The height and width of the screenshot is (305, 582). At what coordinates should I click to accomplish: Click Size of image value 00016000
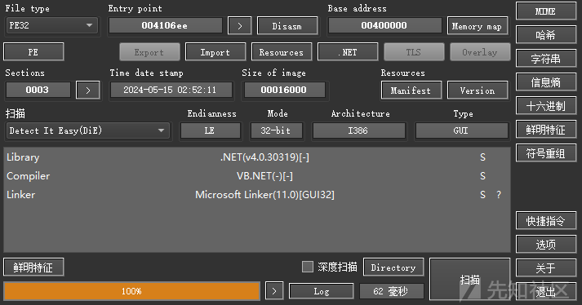pyautogui.click(x=284, y=90)
